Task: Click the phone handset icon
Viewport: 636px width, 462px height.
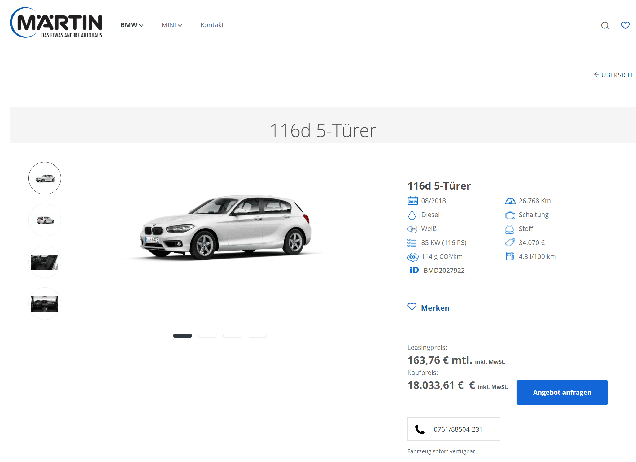Action: coord(420,429)
